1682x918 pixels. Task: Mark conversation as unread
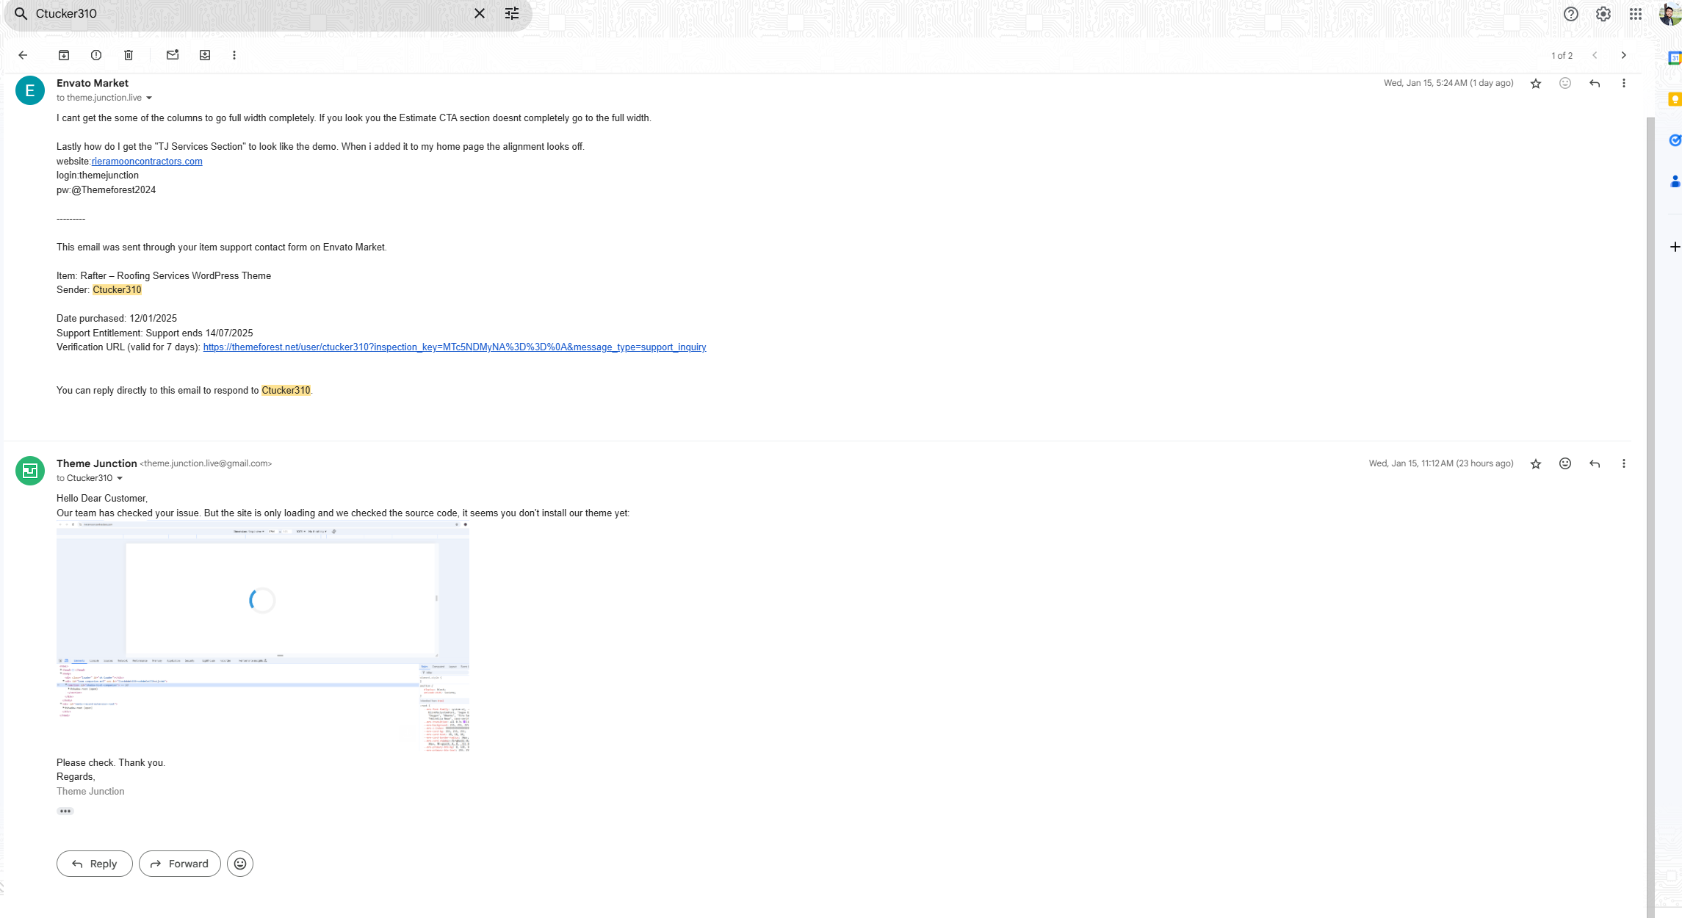click(173, 55)
